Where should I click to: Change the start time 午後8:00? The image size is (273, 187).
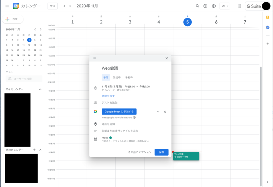[x=130, y=87]
